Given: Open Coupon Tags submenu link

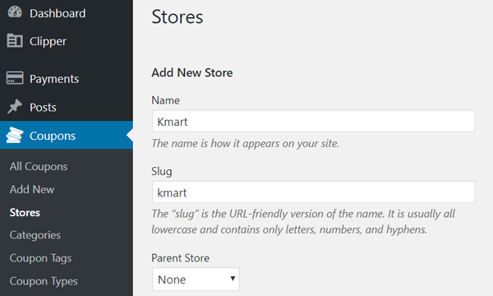Looking at the screenshot, I should pos(40,258).
